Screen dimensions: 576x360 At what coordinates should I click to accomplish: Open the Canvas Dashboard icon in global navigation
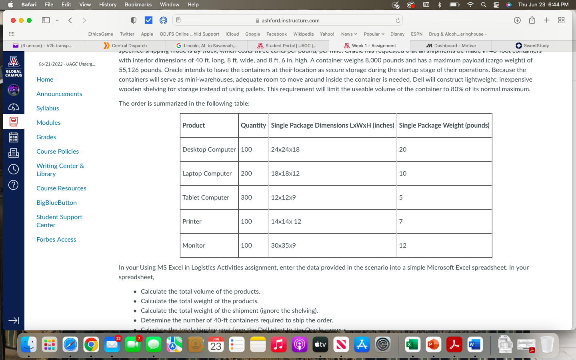(14, 107)
